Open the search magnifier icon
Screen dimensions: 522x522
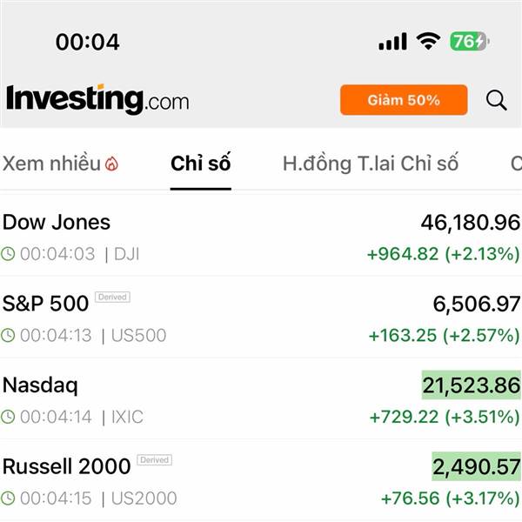click(497, 101)
